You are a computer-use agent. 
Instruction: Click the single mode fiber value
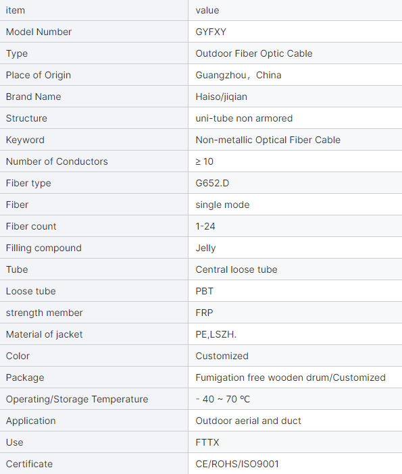pos(223,205)
